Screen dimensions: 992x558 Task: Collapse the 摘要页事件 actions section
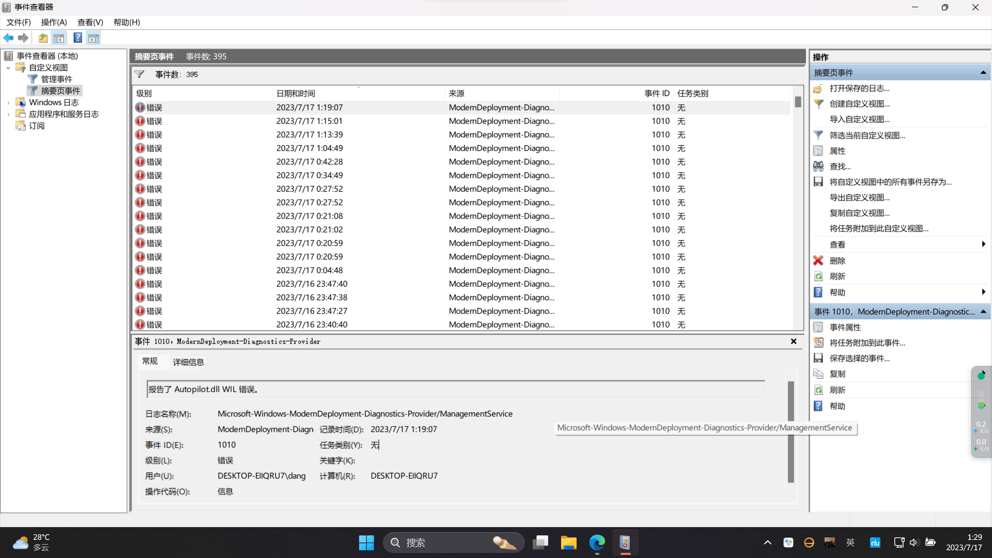click(x=983, y=73)
